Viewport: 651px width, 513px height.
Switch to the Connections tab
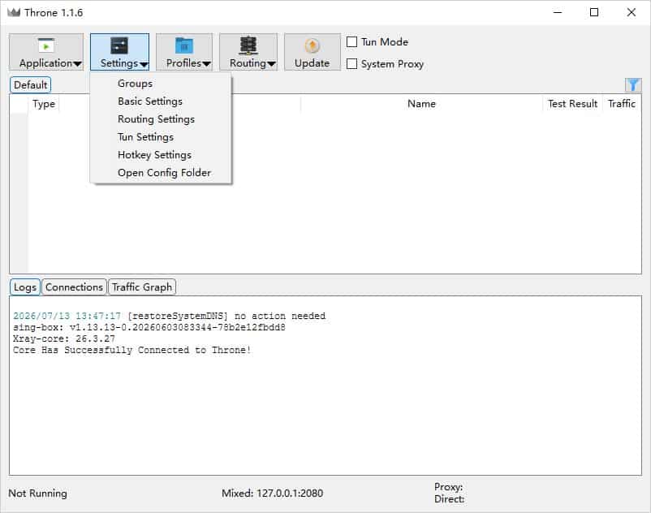point(74,287)
